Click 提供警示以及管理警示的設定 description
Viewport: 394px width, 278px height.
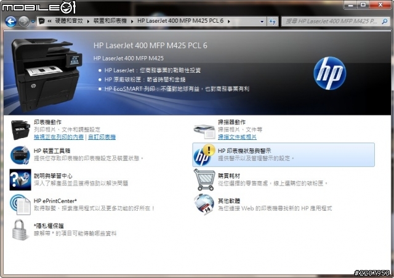point(256,158)
